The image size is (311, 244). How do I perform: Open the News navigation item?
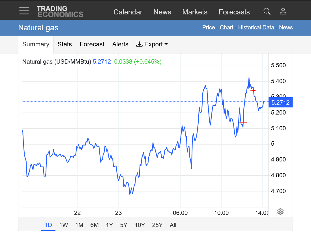(162, 12)
